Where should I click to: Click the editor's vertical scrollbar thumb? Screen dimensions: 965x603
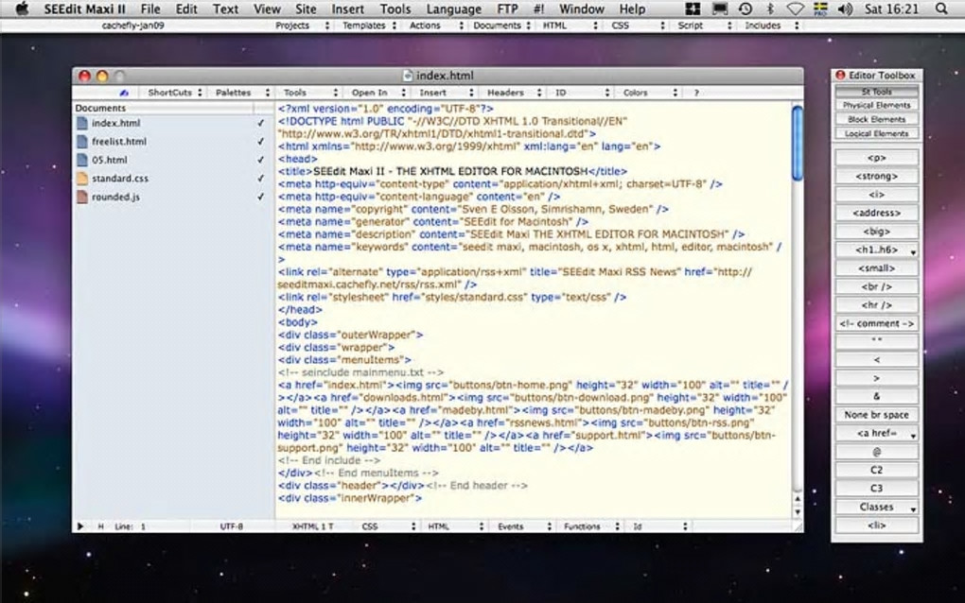798,142
